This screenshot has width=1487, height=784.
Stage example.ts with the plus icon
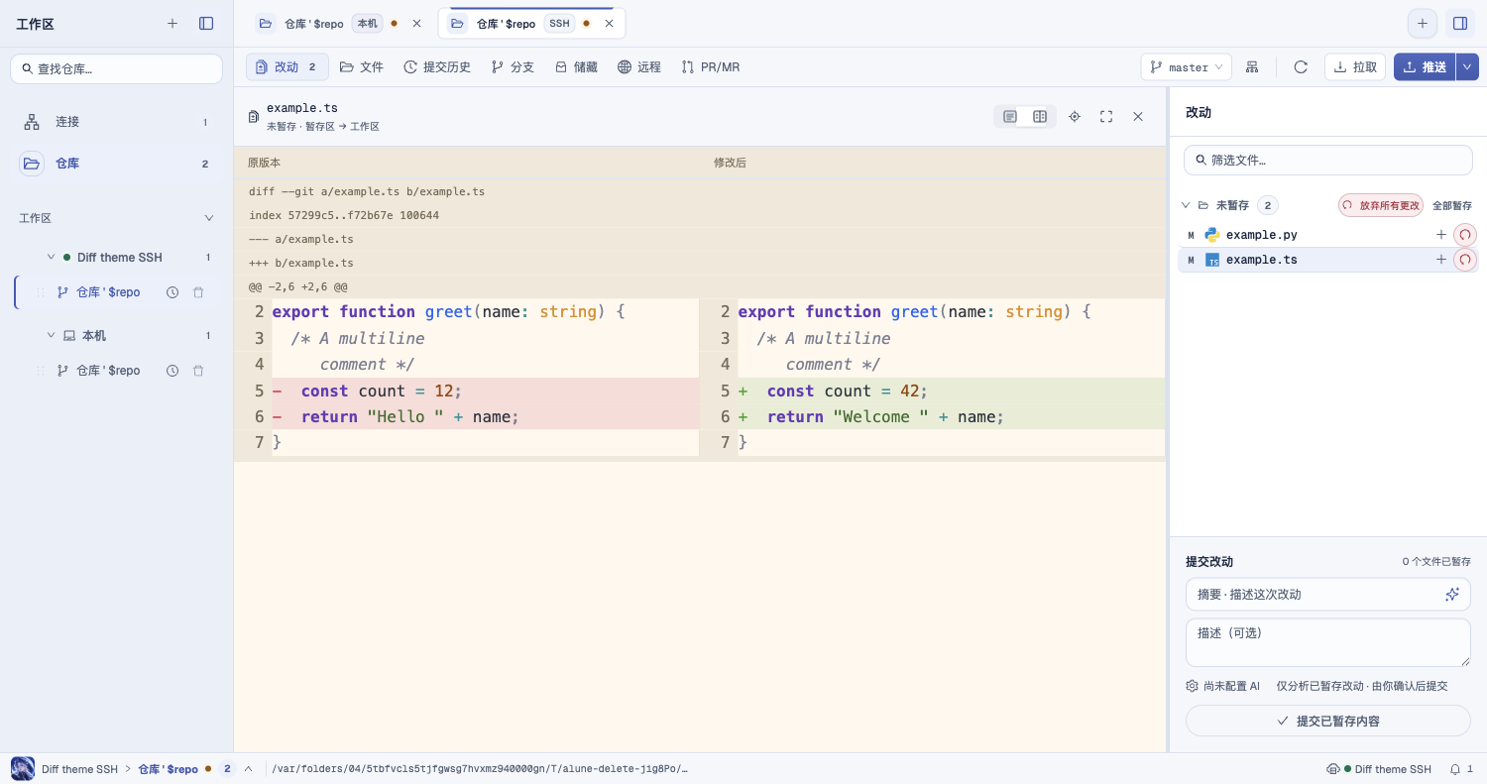click(1441, 260)
